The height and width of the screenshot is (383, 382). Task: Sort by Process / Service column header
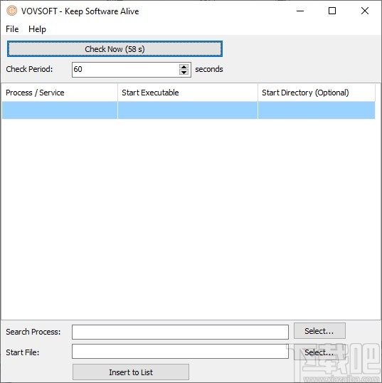(x=60, y=93)
